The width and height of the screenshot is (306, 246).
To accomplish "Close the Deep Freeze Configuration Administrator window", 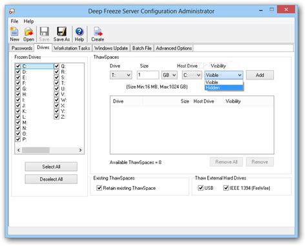I will coord(286,10).
